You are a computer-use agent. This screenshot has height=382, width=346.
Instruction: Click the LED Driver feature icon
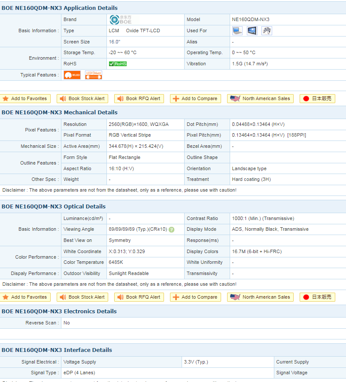pyautogui.click(x=94, y=75)
